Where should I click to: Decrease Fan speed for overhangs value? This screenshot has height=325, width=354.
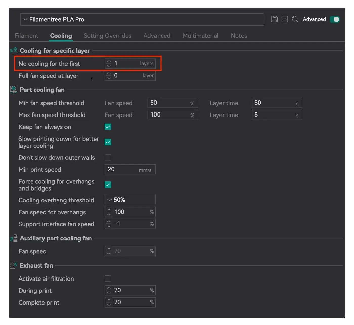tap(109, 214)
